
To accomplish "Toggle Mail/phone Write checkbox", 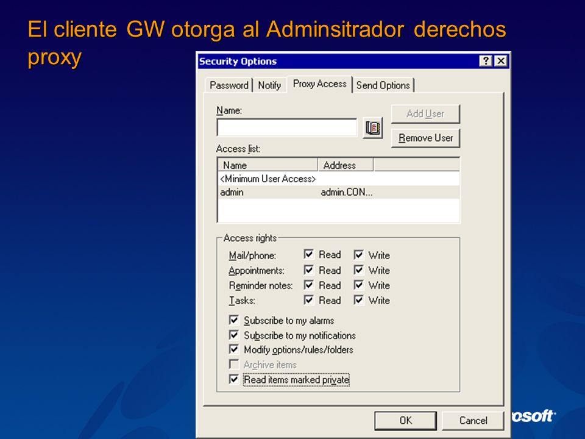I will [x=358, y=255].
